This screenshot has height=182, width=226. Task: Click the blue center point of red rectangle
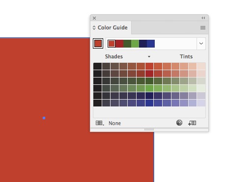[x=44, y=118]
